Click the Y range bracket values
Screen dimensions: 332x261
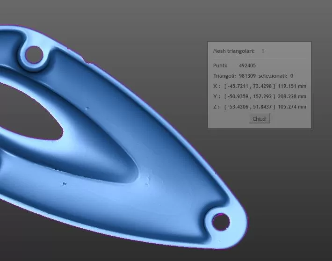pos(250,96)
